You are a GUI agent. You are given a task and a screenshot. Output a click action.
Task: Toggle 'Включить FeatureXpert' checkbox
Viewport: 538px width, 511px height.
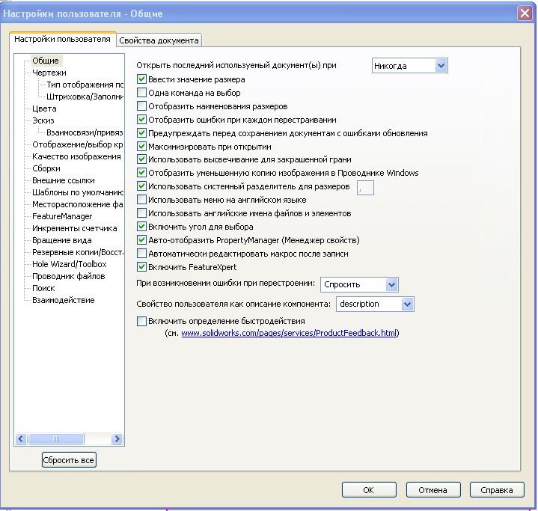141,267
